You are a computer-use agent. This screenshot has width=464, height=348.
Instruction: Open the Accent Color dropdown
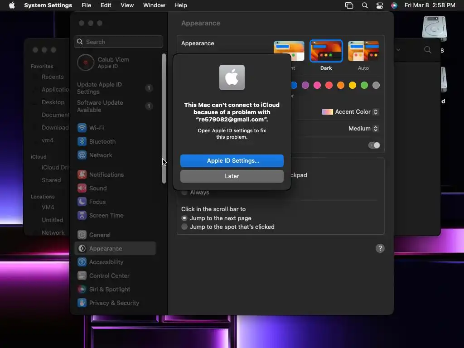[x=350, y=112]
